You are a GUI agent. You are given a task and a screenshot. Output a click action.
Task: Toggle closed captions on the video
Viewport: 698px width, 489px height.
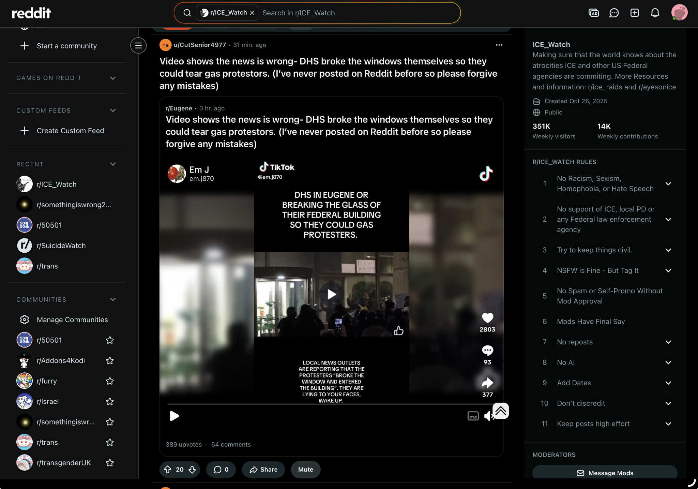coord(473,416)
